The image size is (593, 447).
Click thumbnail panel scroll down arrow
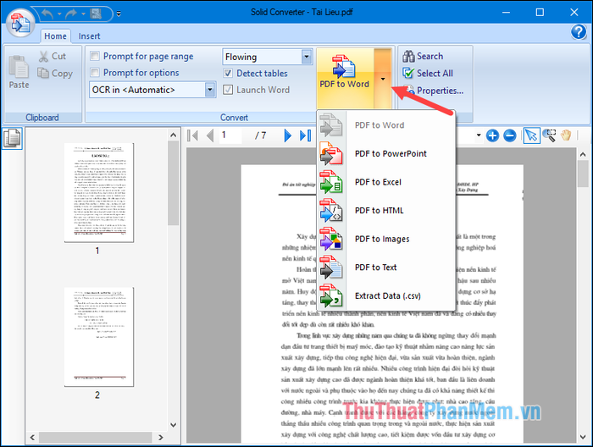click(x=173, y=425)
